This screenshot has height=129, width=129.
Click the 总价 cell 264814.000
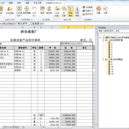(x=68, y=51)
